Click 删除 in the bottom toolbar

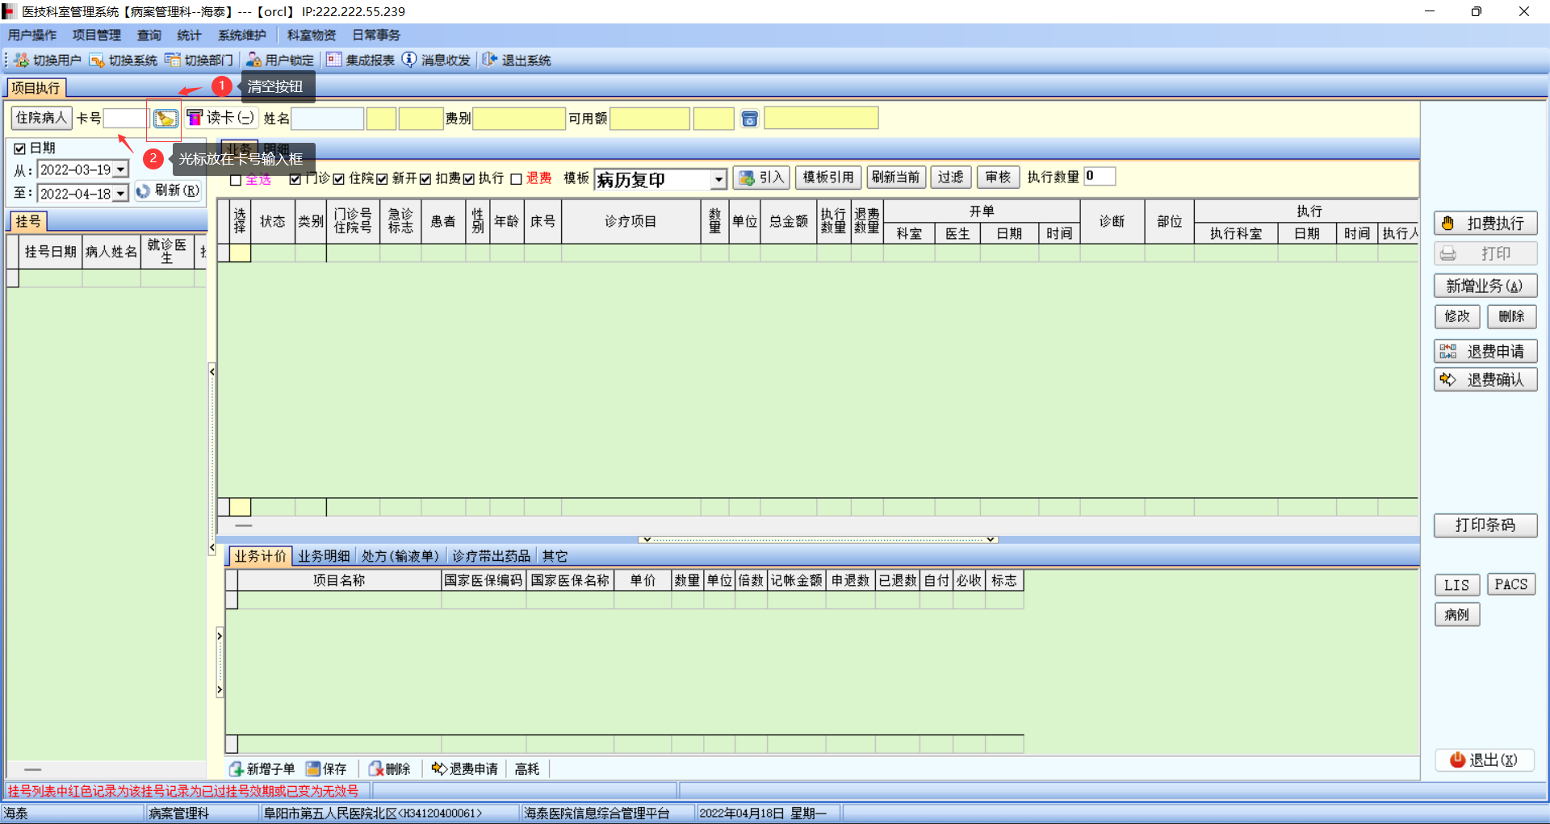point(390,769)
